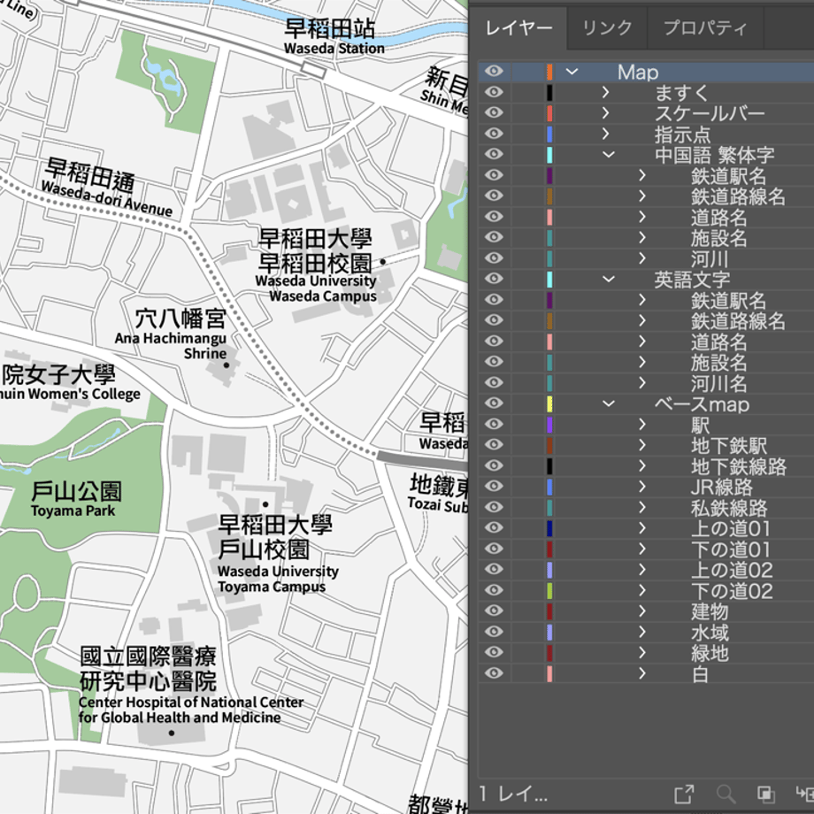
Task: Click the red color bar of スケールバー layer
Action: 549,113
